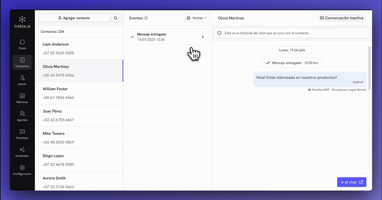Click the Eventos panel title
The image size is (382, 200).
point(136,18)
